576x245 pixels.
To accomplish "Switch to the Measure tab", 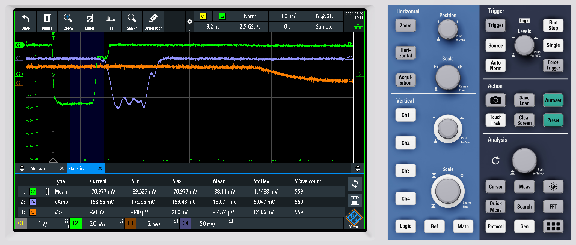I will tap(38, 169).
